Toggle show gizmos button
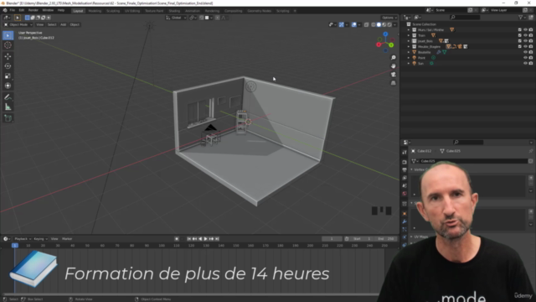Viewport: 536px width, 302px height. [342, 24]
